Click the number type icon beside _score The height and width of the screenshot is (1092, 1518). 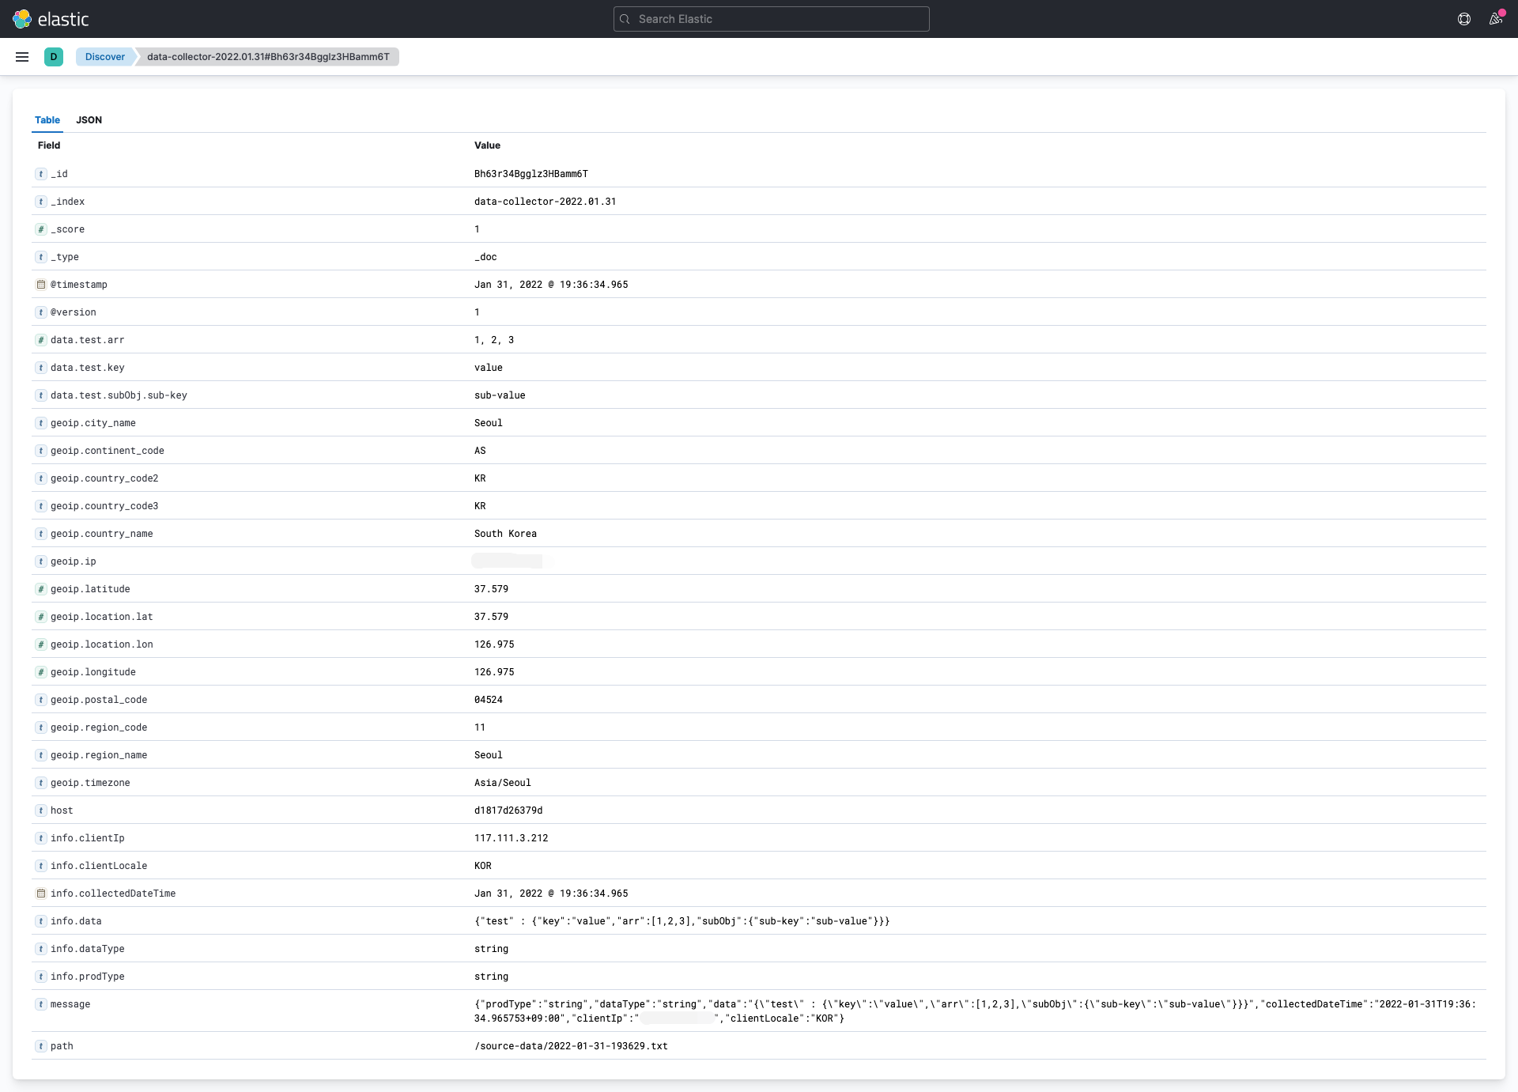click(x=41, y=229)
